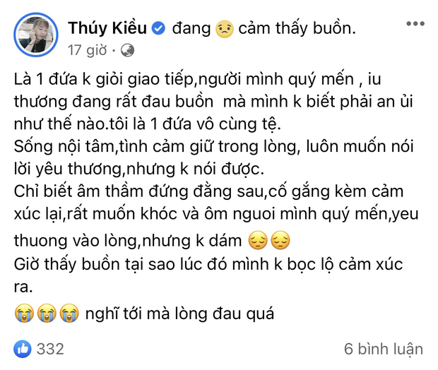The height and width of the screenshot is (370, 438).
Task: Click the second pensive face emoji
Action: point(280,242)
